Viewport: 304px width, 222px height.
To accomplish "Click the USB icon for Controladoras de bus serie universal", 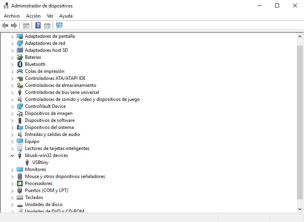I will 20,92.
